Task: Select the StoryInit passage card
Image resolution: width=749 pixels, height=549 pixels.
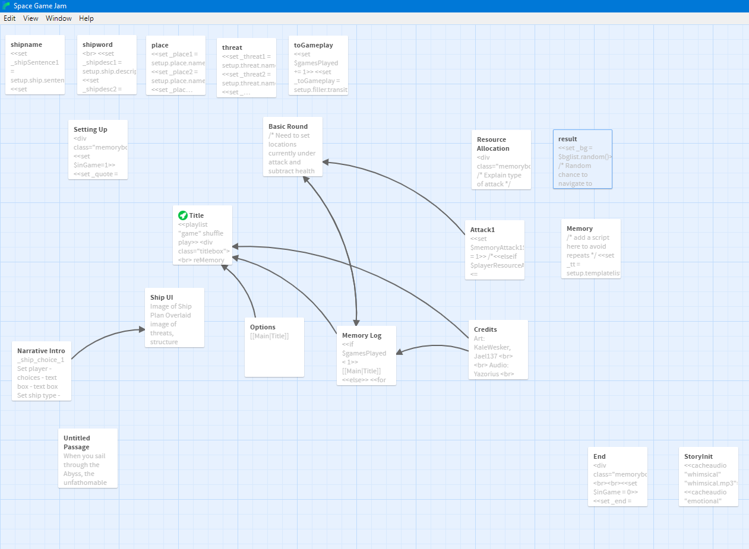Action: pos(709,477)
